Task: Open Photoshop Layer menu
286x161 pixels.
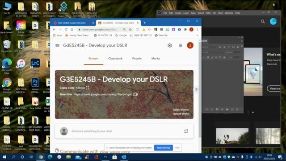Action: (x=186, y=13)
